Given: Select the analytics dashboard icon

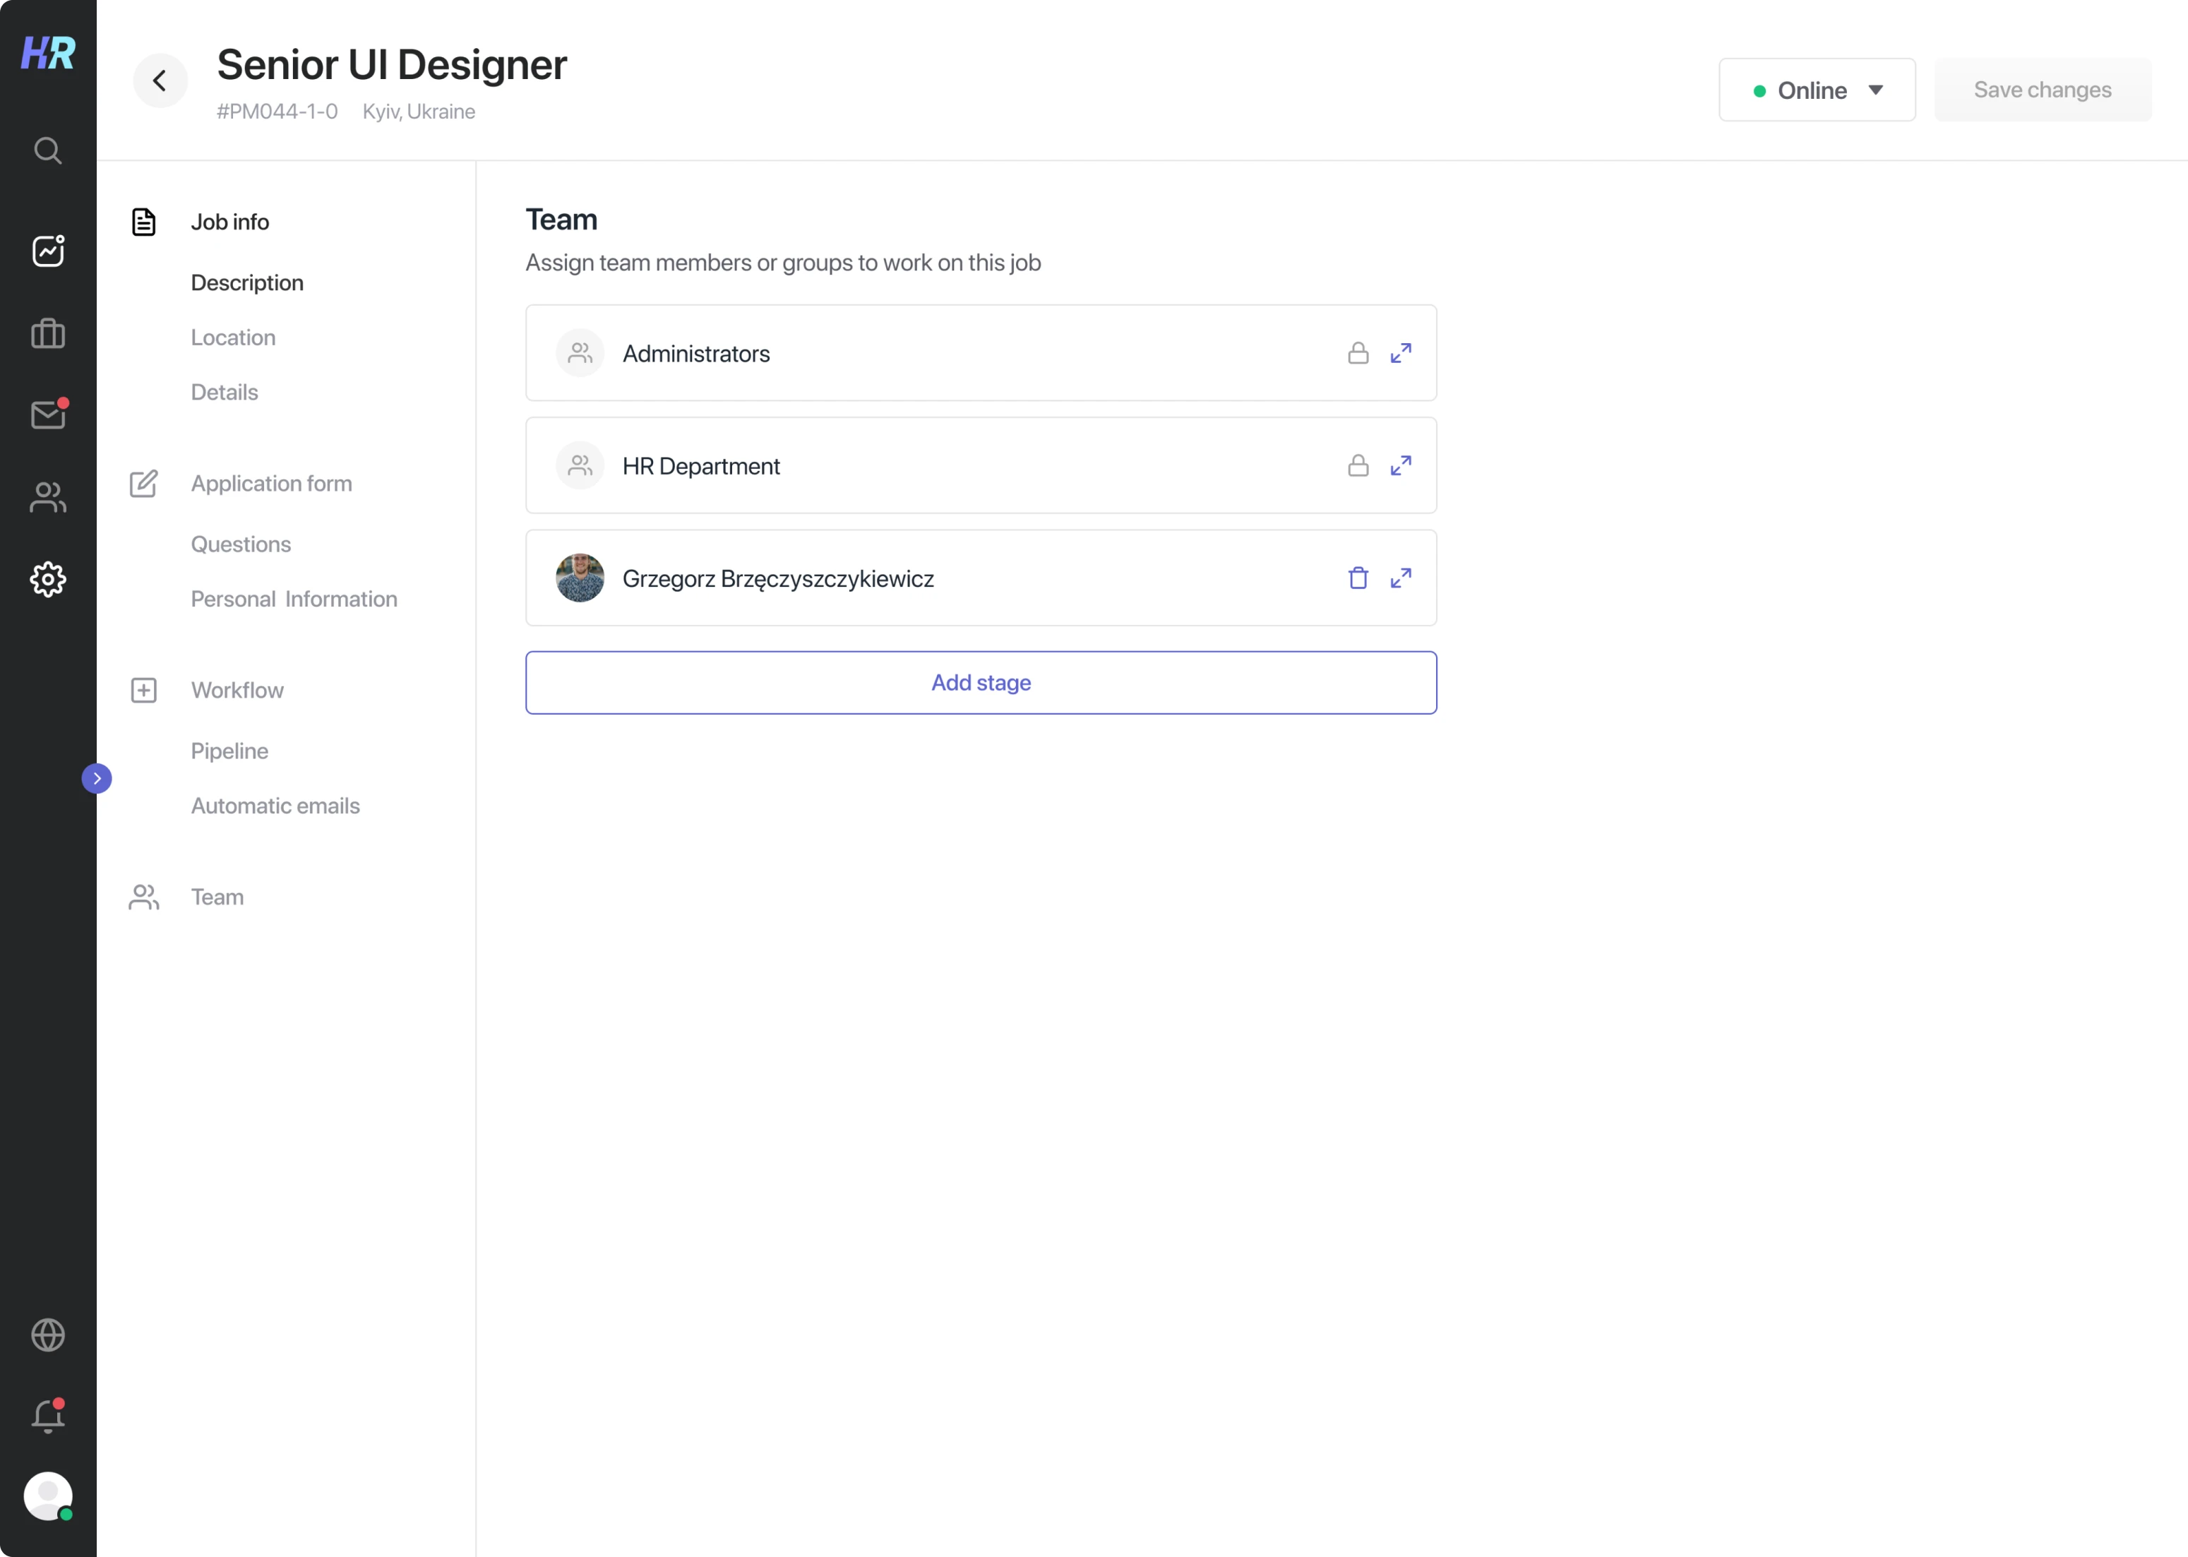Looking at the screenshot, I should [x=47, y=250].
